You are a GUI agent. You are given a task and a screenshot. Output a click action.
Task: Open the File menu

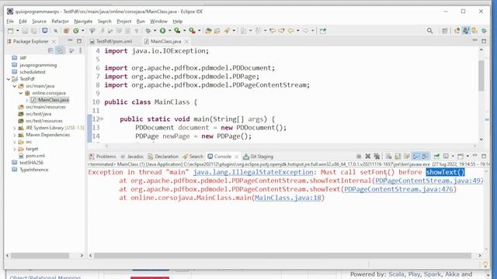click(10, 21)
